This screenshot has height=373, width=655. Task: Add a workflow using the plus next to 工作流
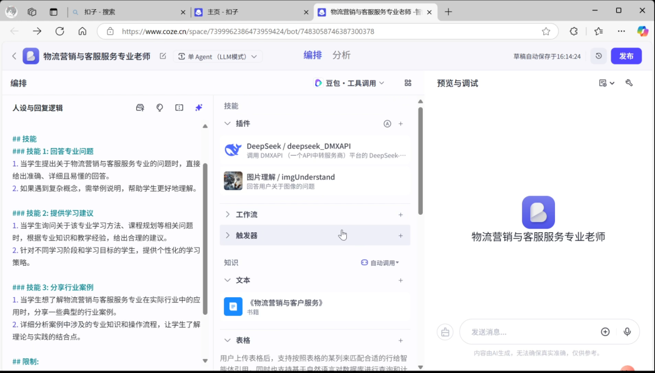400,214
